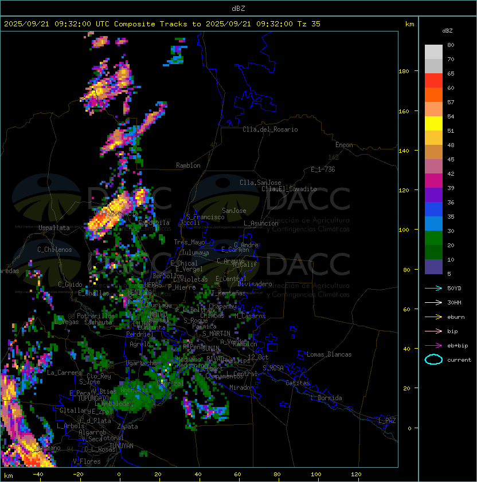Select the magenta 42-39 dBZ swatch
Screen dimensions: 477x482
point(433,181)
